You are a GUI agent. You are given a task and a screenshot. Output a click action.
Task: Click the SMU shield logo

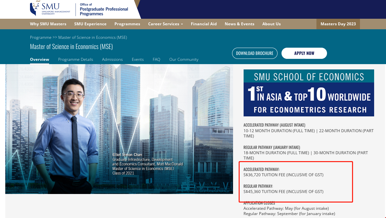point(34,9)
